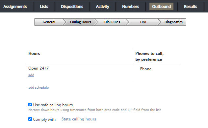Open the Diagnostics step
Screen dimensions: 208x128
coord(173,22)
